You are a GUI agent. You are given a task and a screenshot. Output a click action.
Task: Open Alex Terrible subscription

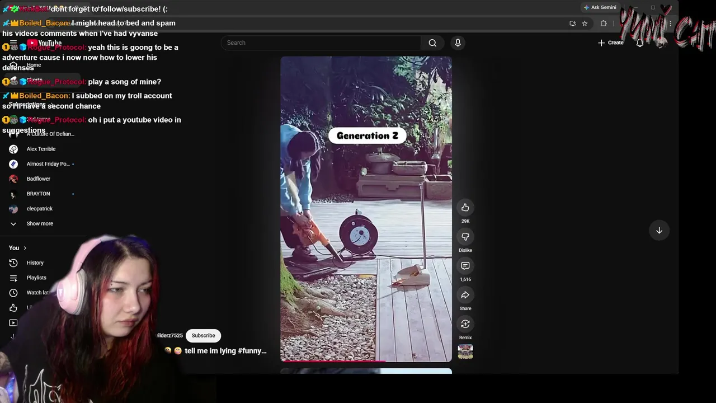(x=41, y=149)
